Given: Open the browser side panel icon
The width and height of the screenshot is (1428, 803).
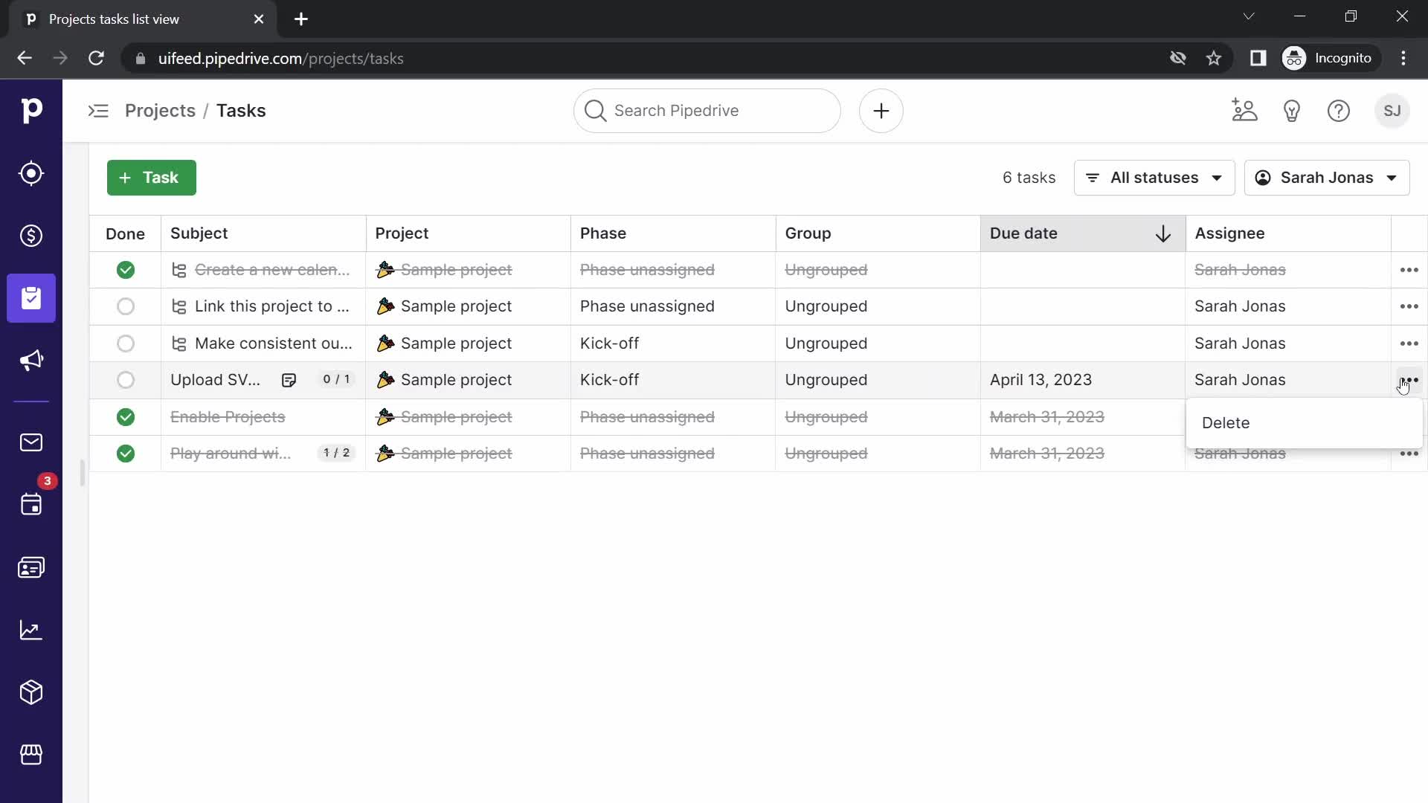Looking at the screenshot, I should click(1258, 58).
